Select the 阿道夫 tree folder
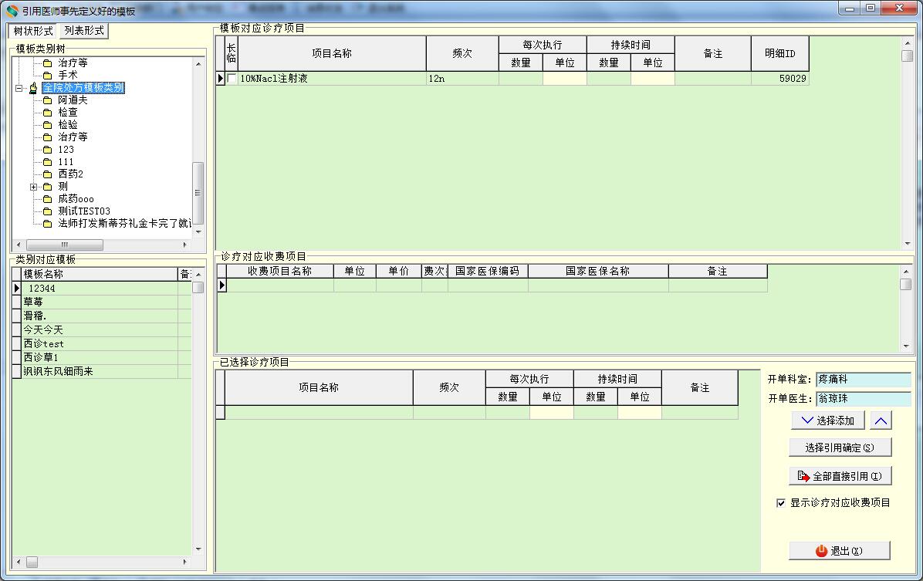This screenshot has height=581, width=923. point(73,100)
